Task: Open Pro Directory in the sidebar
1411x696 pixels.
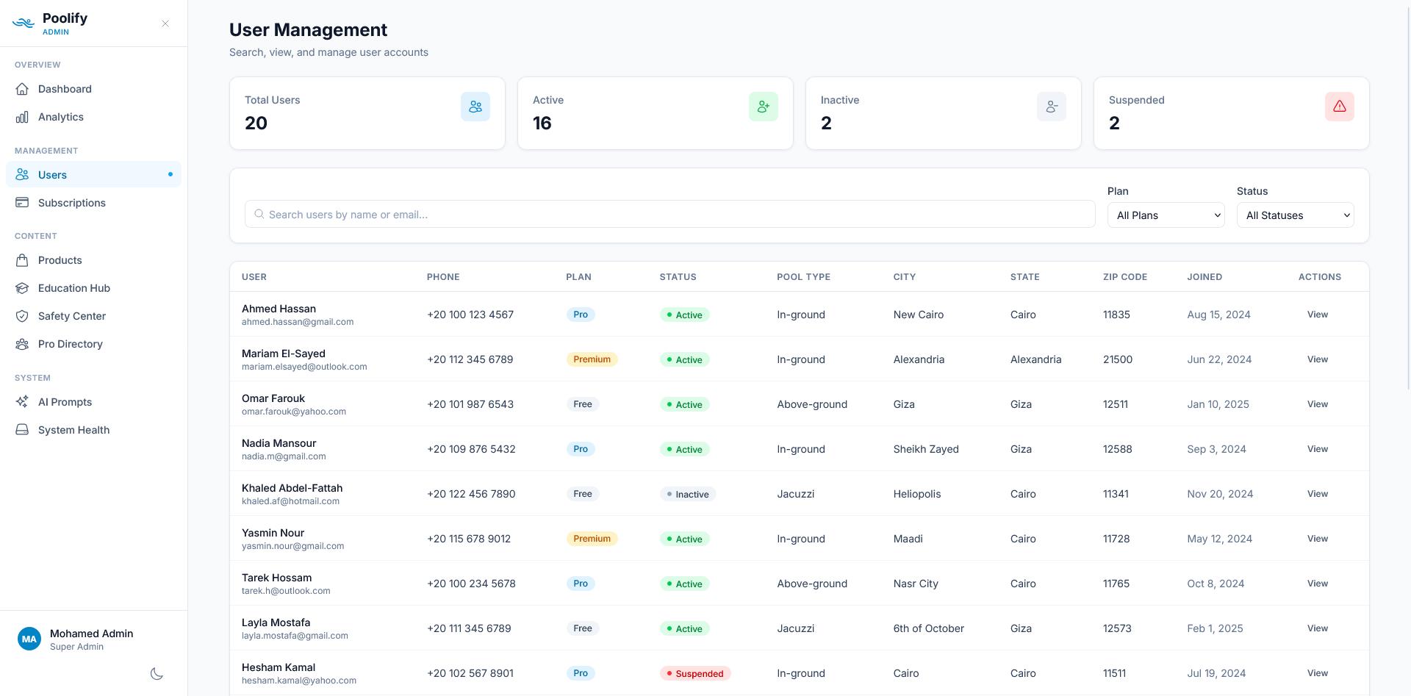Action: click(93, 344)
